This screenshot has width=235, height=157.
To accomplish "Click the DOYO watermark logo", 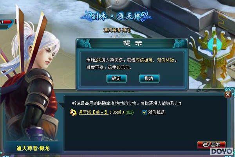I will pyautogui.click(x=222, y=151).
